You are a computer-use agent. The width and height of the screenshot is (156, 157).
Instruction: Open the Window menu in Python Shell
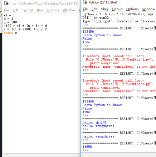(149, 9)
